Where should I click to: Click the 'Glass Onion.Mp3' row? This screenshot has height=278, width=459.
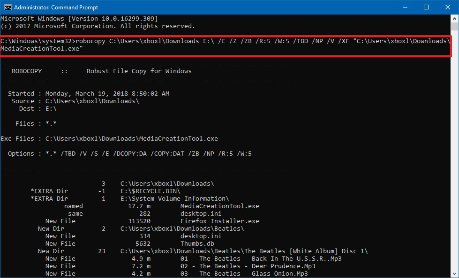pos(176,274)
